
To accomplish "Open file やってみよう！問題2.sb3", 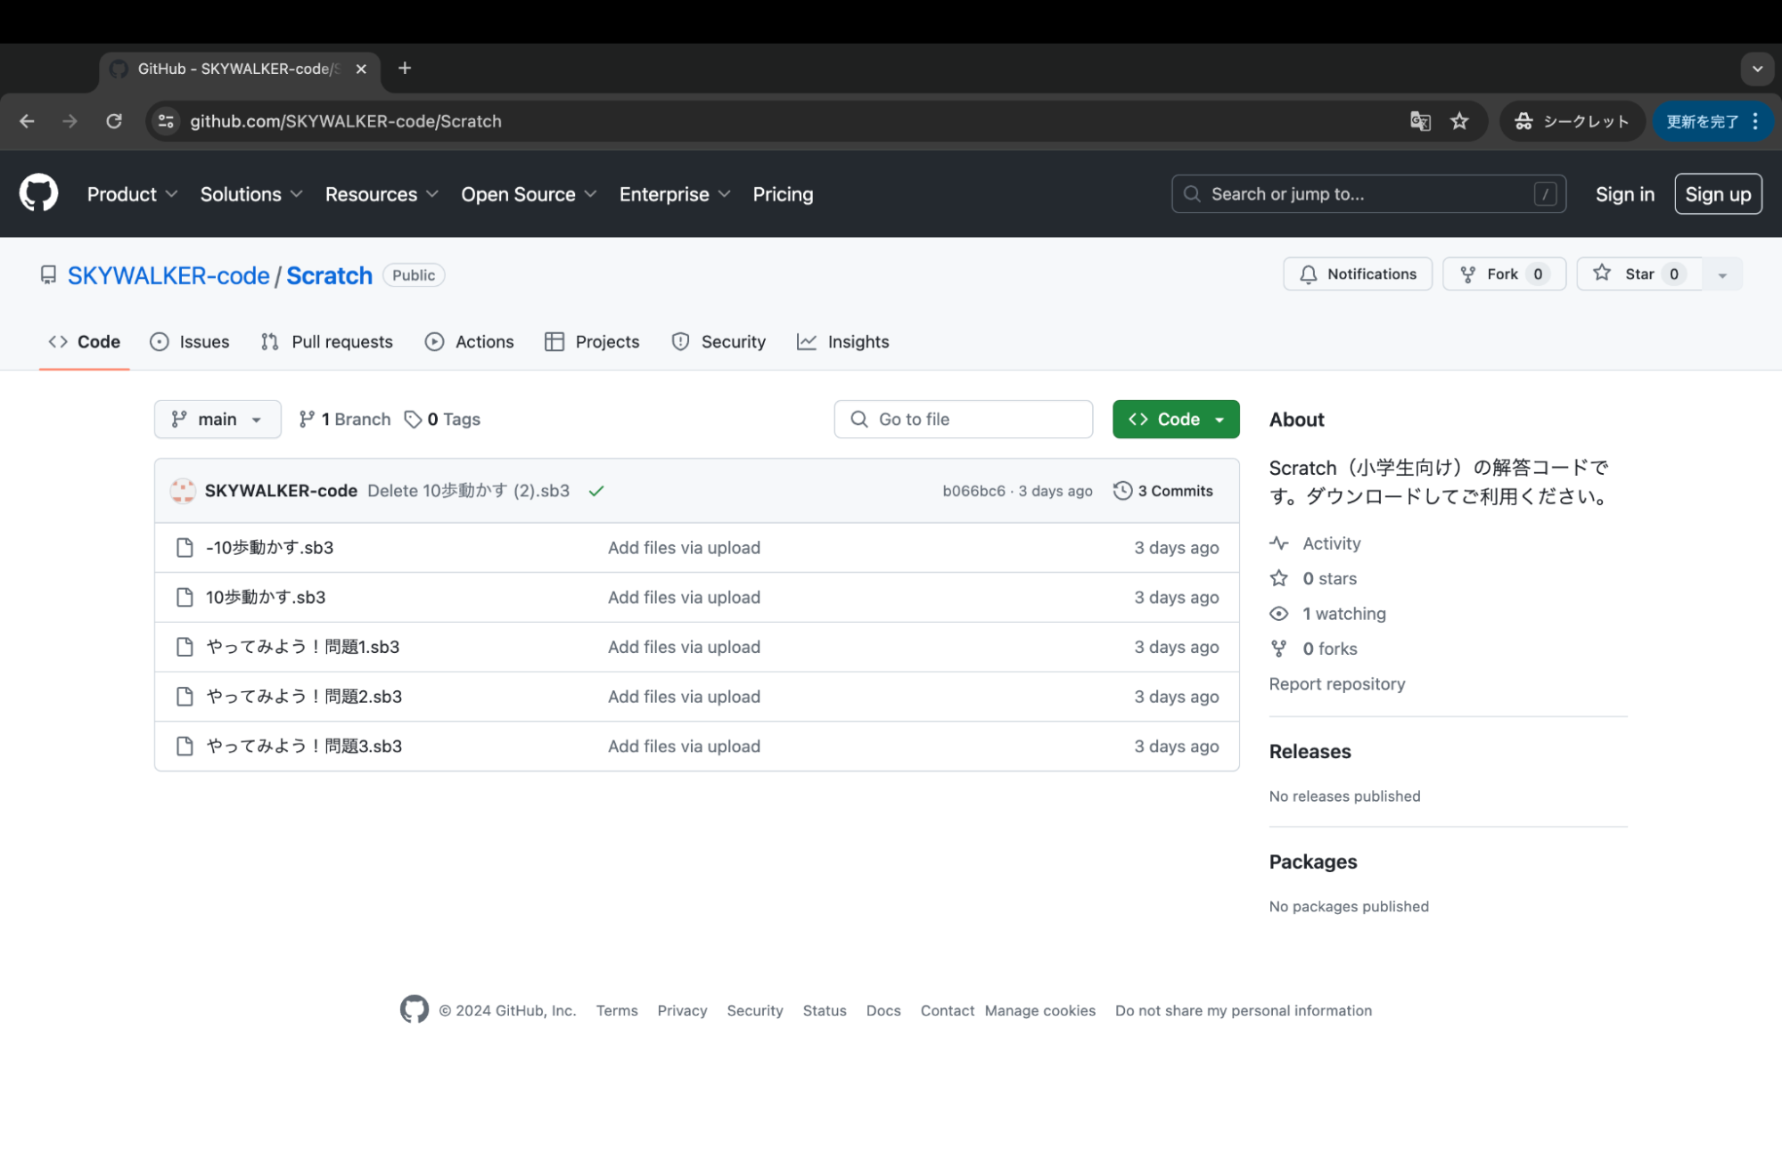I will pyautogui.click(x=304, y=697).
